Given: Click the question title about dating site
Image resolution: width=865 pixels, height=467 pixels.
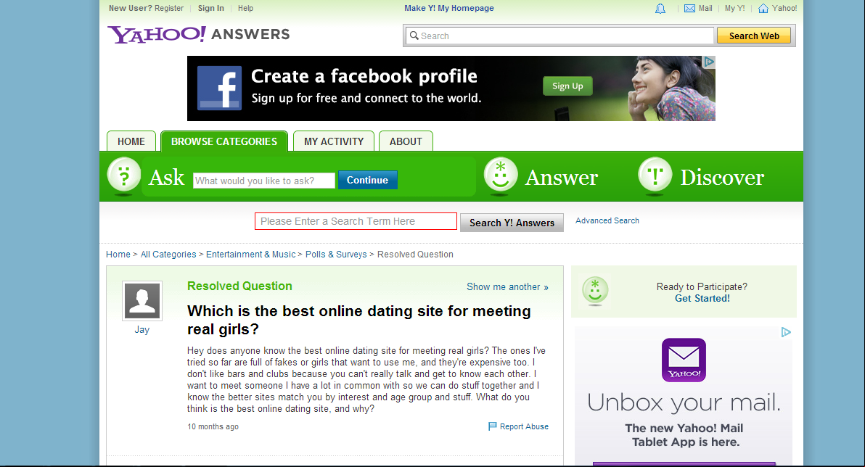Looking at the screenshot, I should (x=358, y=320).
